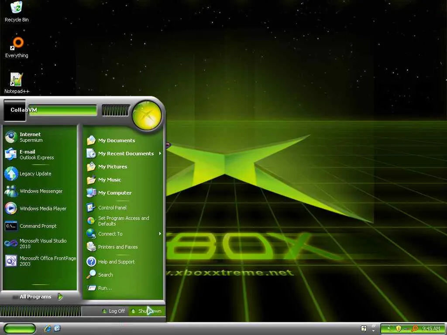This screenshot has width=447, height=335.
Task: Click the 9:45 AM clock
Action: pyautogui.click(x=431, y=328)
